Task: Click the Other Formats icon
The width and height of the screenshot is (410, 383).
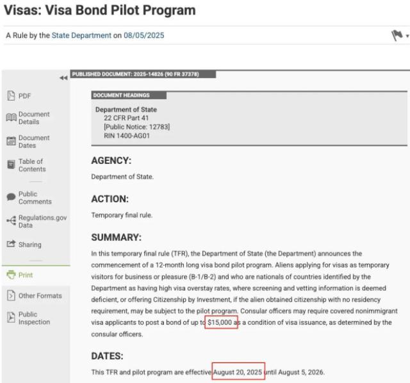Action: pyautogui.click(x=10, y=295)
